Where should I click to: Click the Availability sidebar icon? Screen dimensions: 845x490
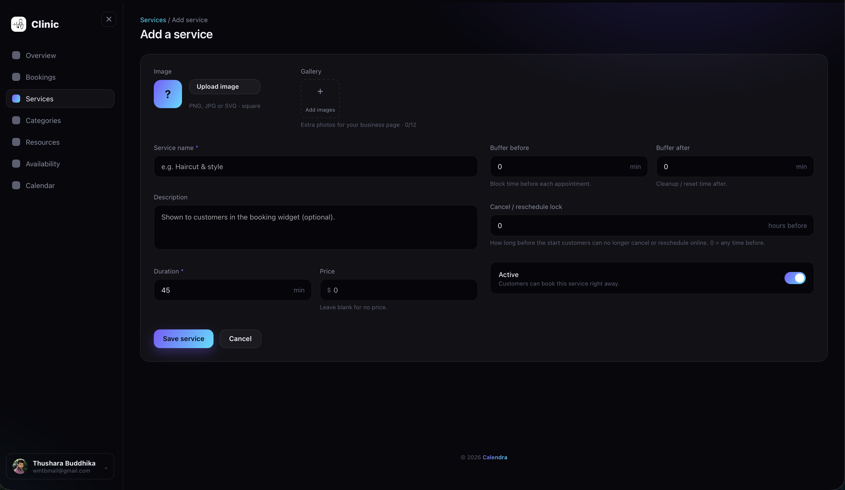[16, 164]
